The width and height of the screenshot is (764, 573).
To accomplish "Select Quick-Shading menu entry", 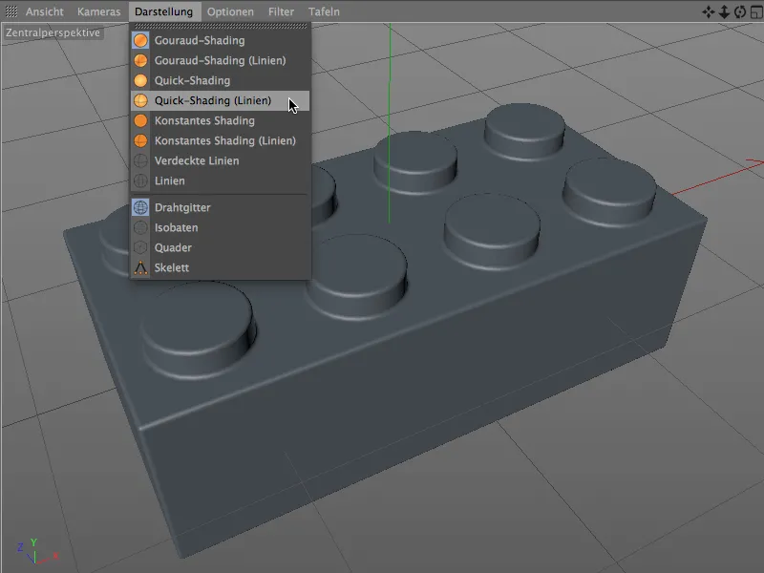I will click(221, 80).
